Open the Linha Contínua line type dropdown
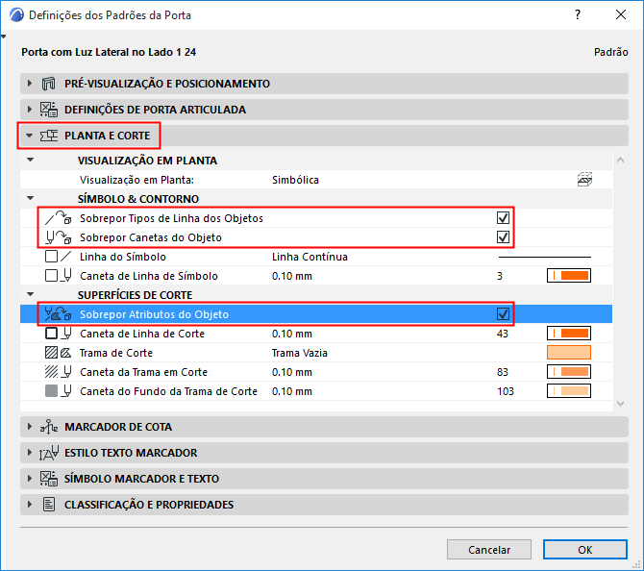 tap(310, 257)
